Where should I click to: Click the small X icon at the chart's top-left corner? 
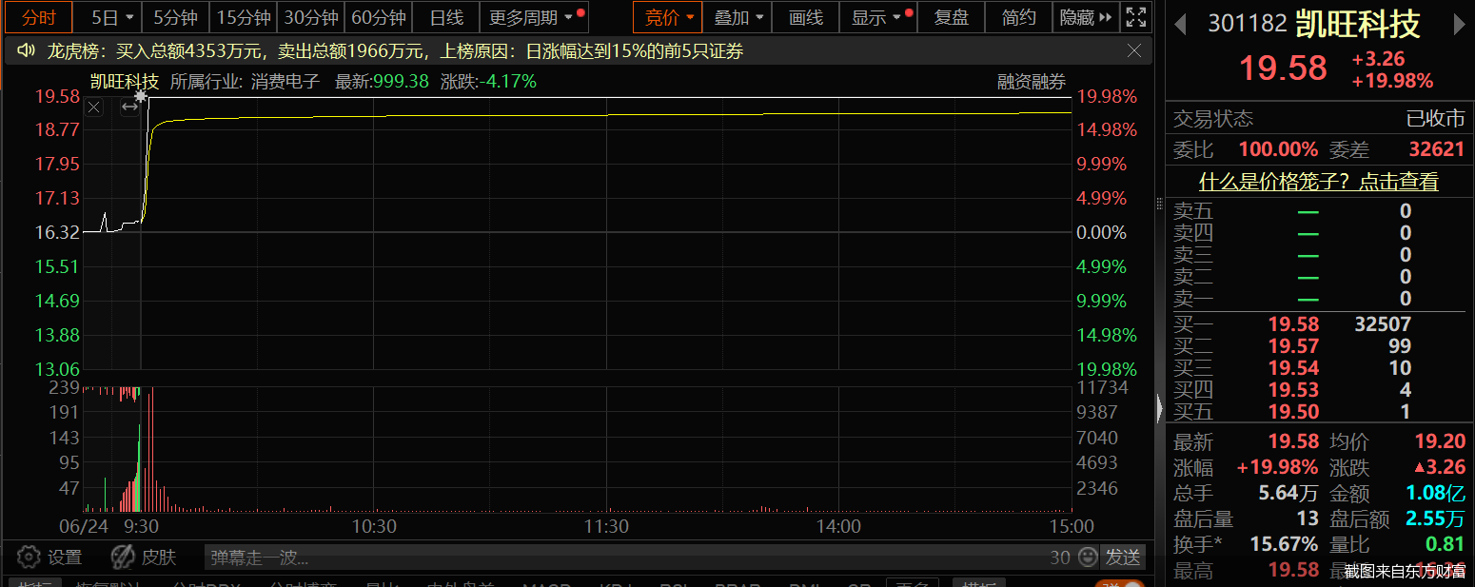click(93, 108)
